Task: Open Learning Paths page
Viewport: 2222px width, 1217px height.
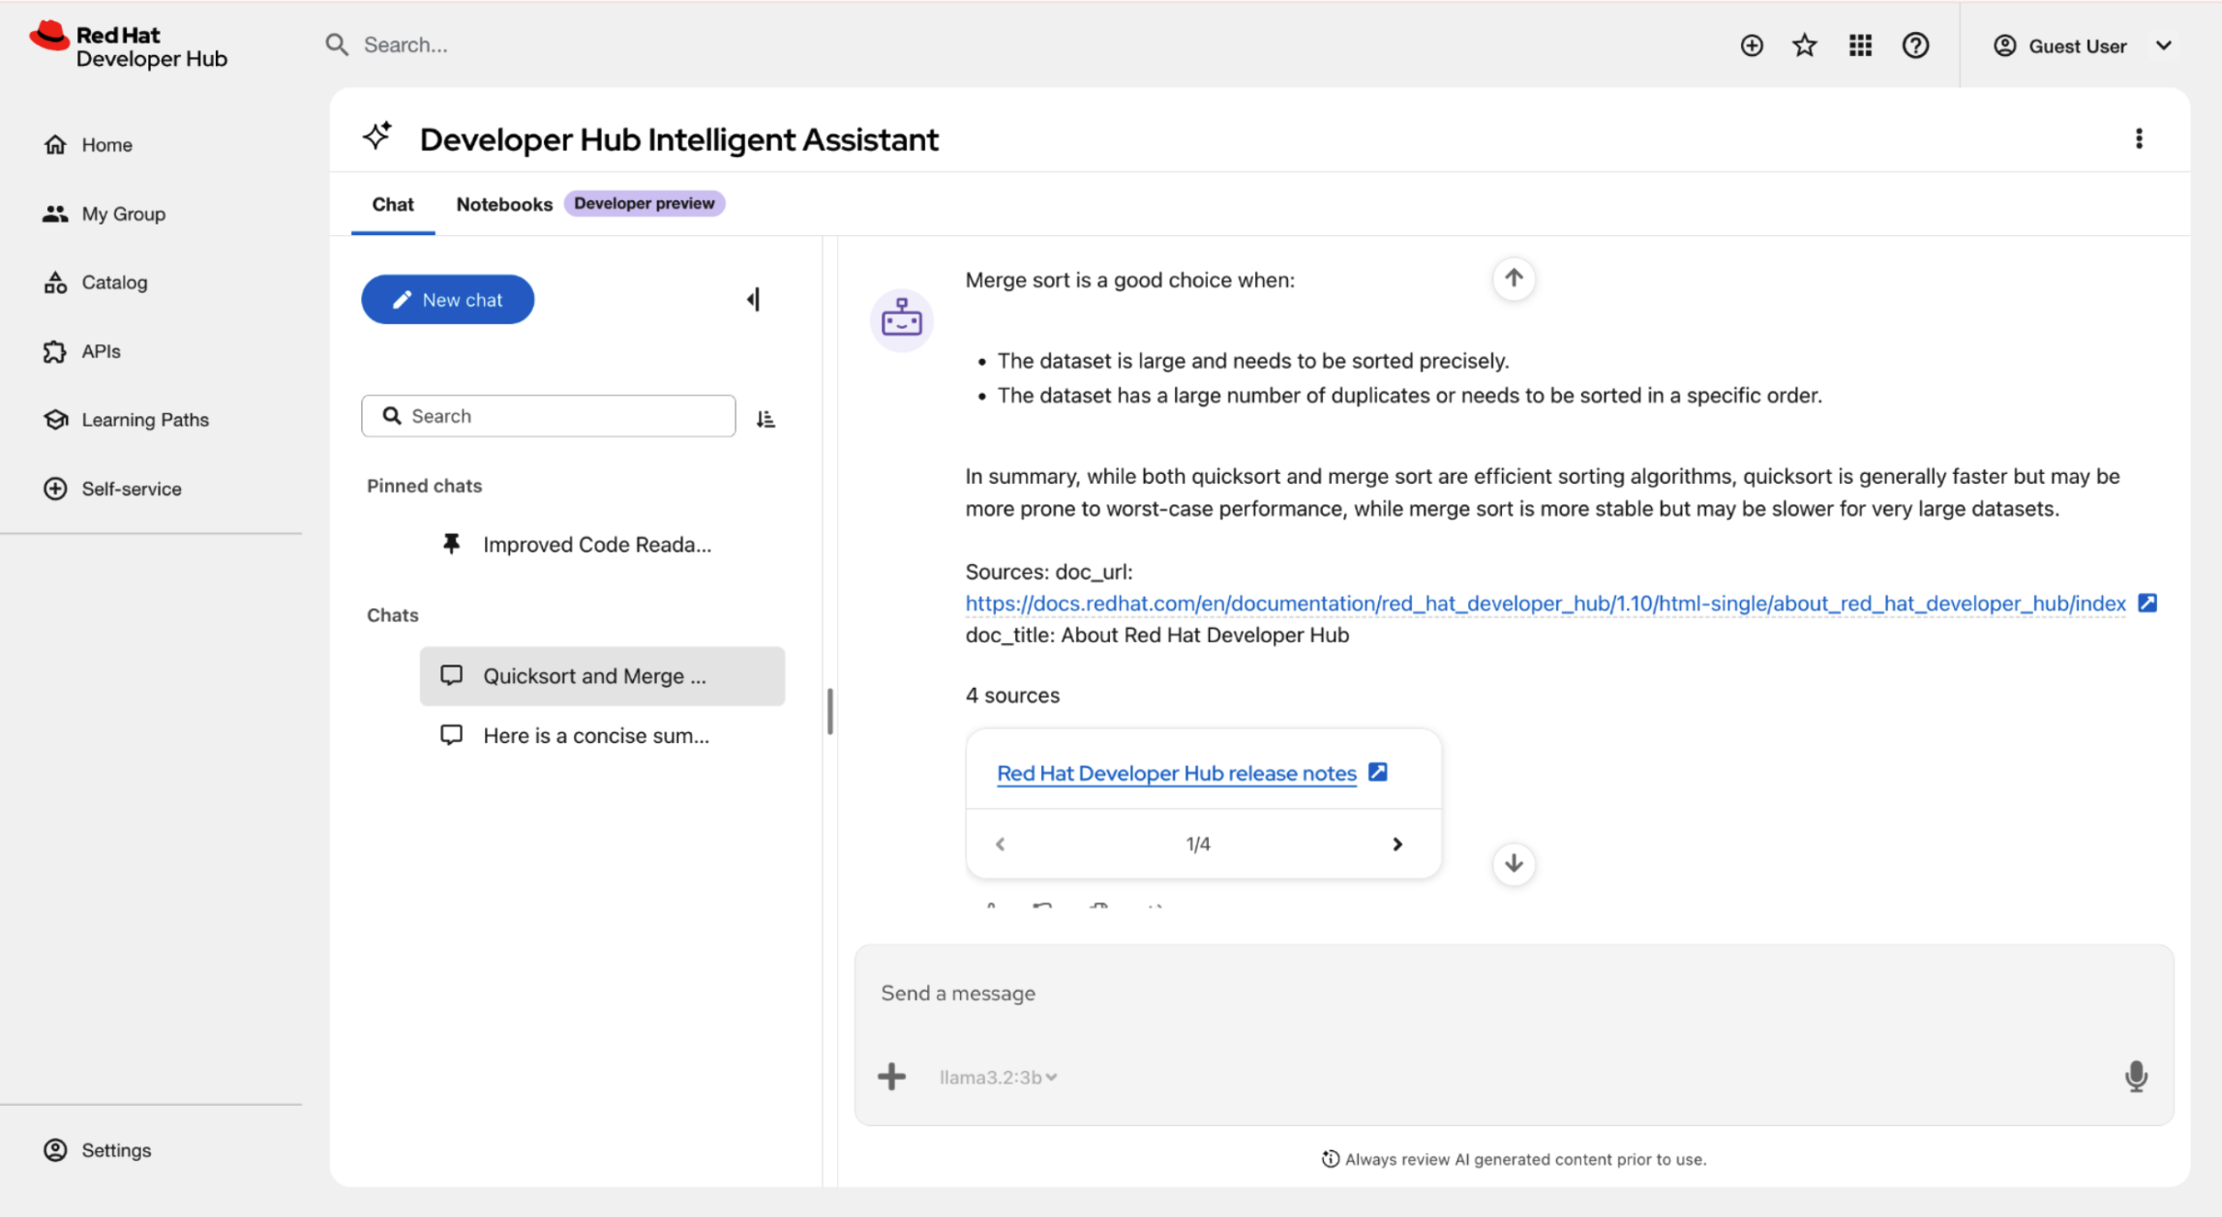Action: (x=126, y=420)
